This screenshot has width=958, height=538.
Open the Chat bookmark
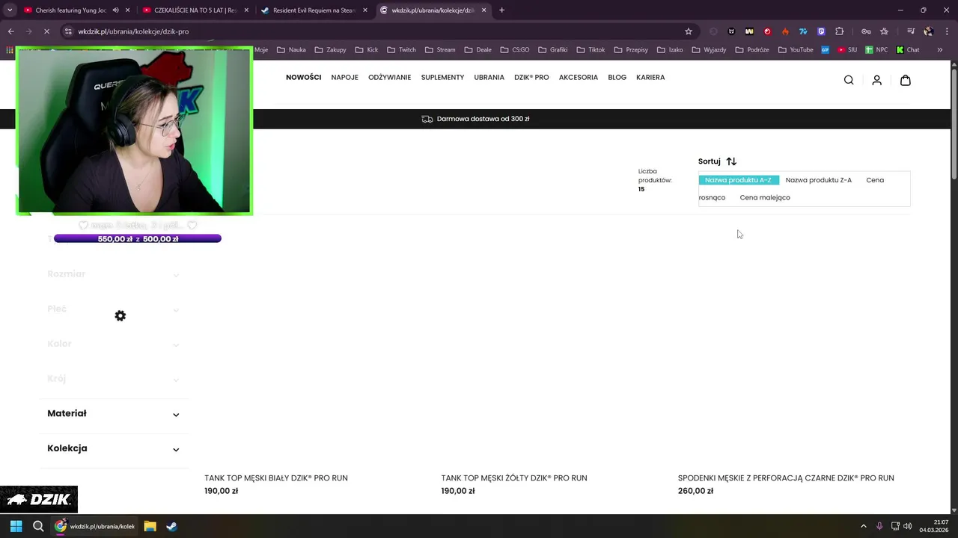(x=907, y=50)
